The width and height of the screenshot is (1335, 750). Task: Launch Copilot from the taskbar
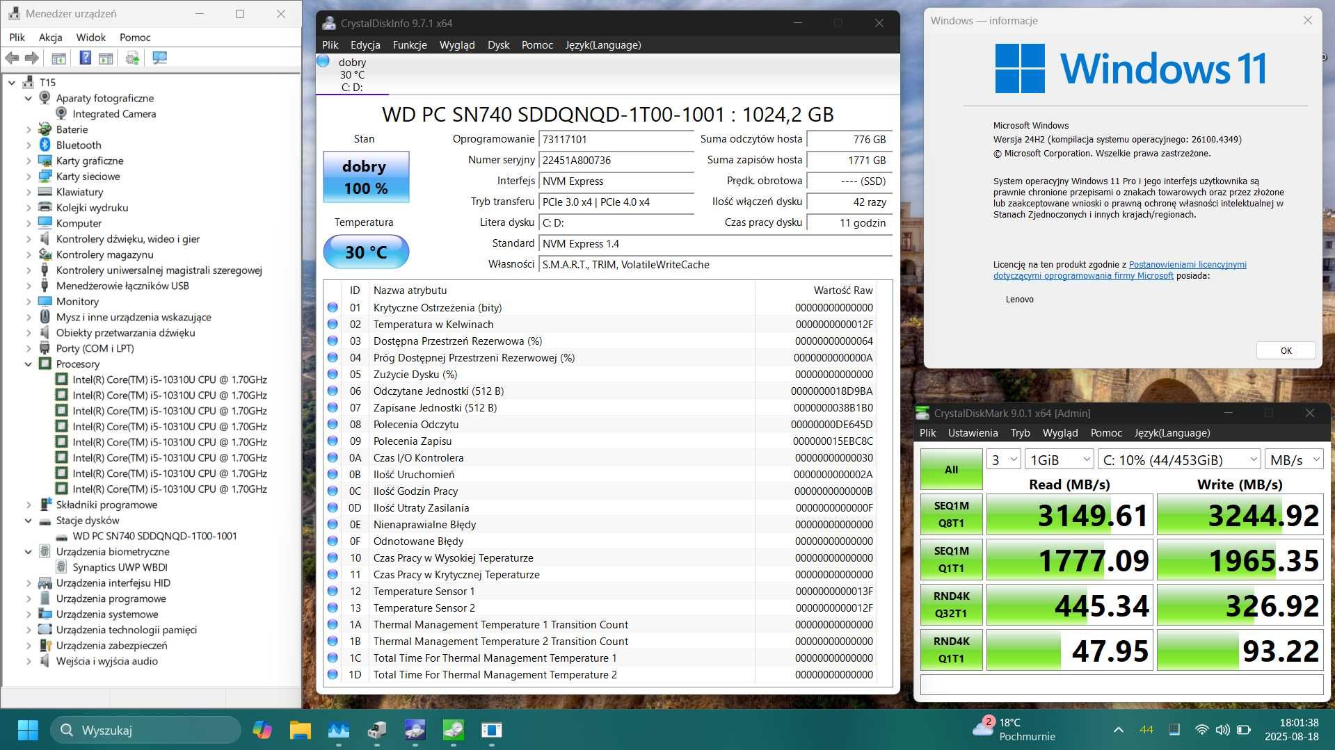point(262,730)
